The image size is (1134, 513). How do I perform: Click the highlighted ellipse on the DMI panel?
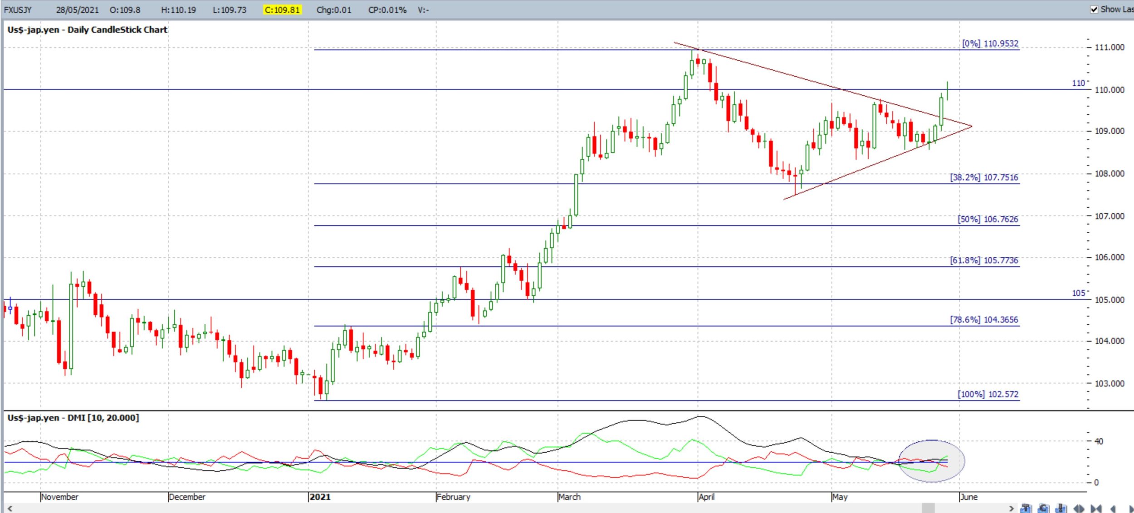pyautogui.click(x=931, y=460)
